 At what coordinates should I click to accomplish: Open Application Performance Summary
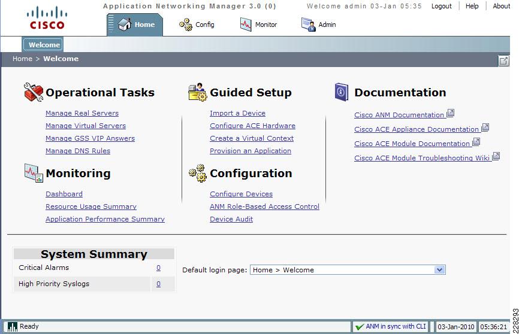tap(105, 219)
